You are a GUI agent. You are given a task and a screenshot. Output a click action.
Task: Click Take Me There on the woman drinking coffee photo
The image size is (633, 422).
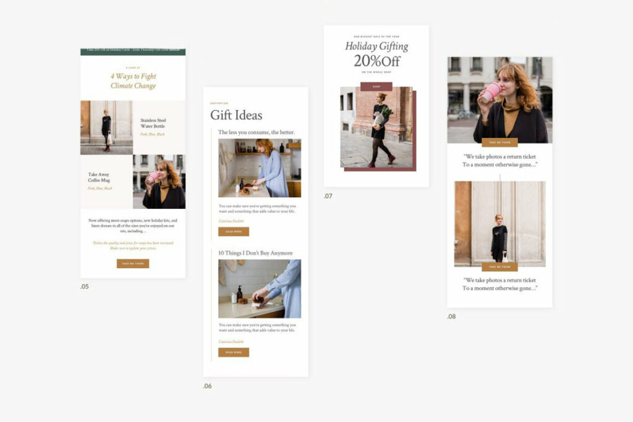coord(499,143)
